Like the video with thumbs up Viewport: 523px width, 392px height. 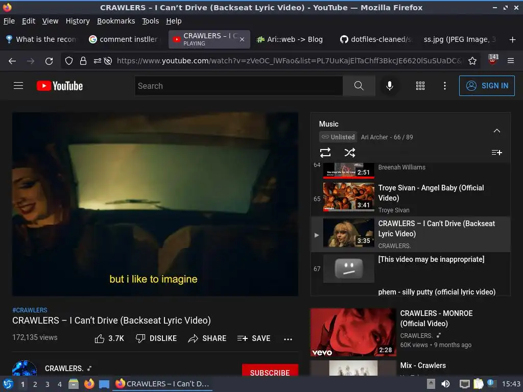[x=109, y=338]
